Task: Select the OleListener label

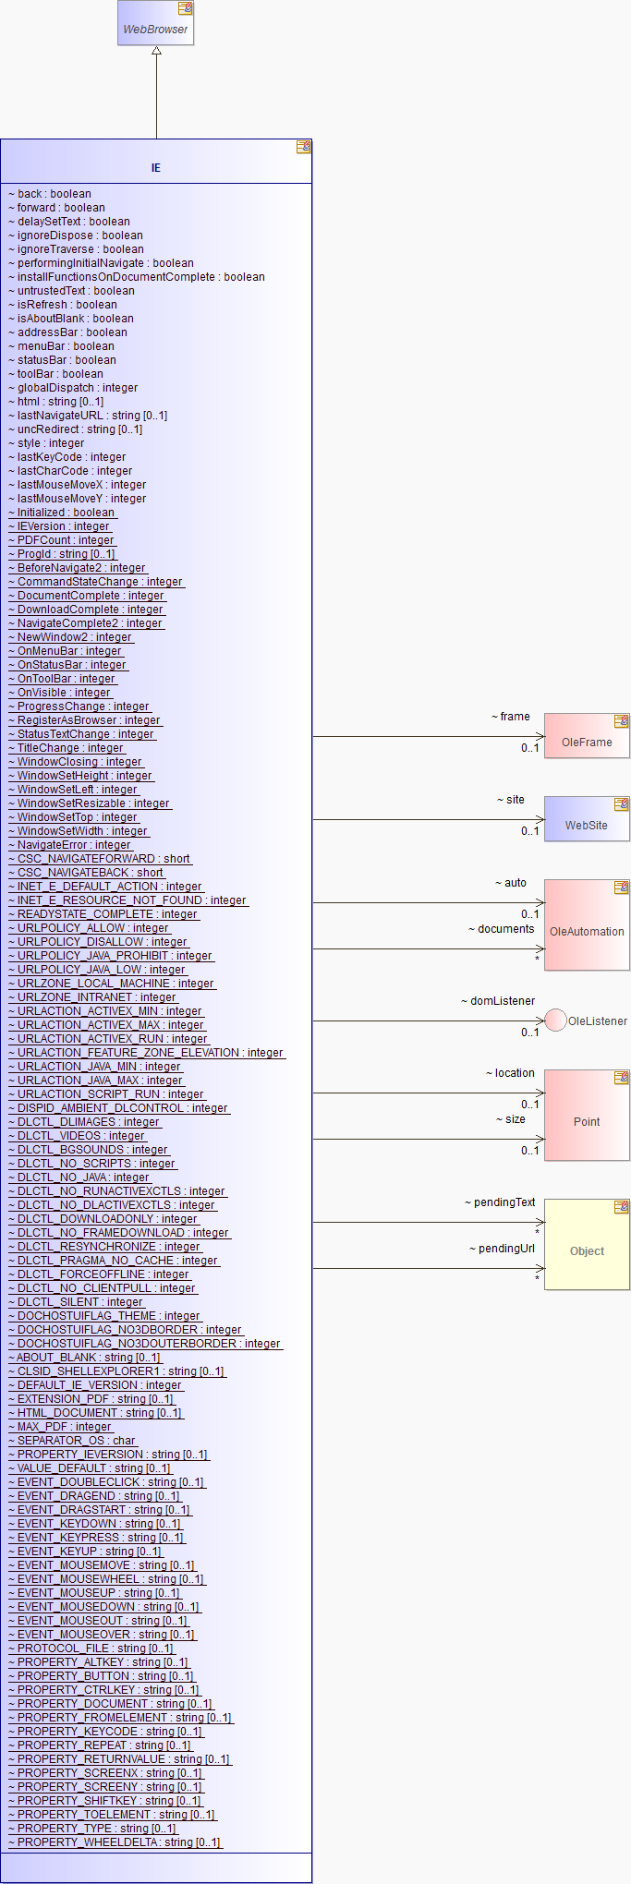Action: (598, 1021)
